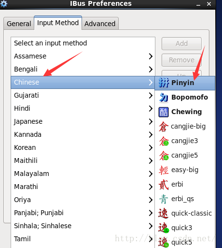
Task: Close the IBus Preferences window
Action: 209,4
